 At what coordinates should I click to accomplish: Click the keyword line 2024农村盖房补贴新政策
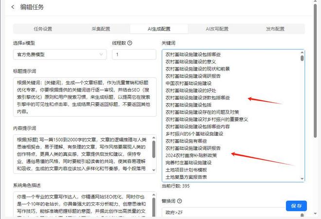click(x=191, y=155)
